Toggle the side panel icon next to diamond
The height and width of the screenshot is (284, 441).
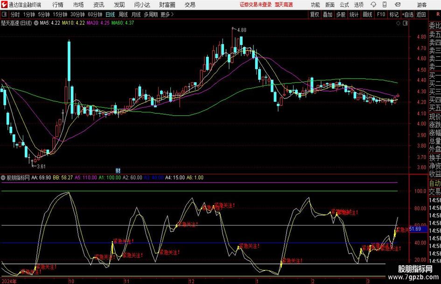[405, 23]
